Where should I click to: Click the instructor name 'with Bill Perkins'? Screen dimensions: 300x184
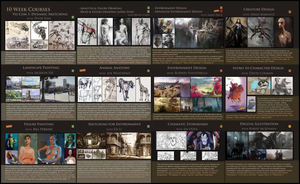[x=39, y=129]
